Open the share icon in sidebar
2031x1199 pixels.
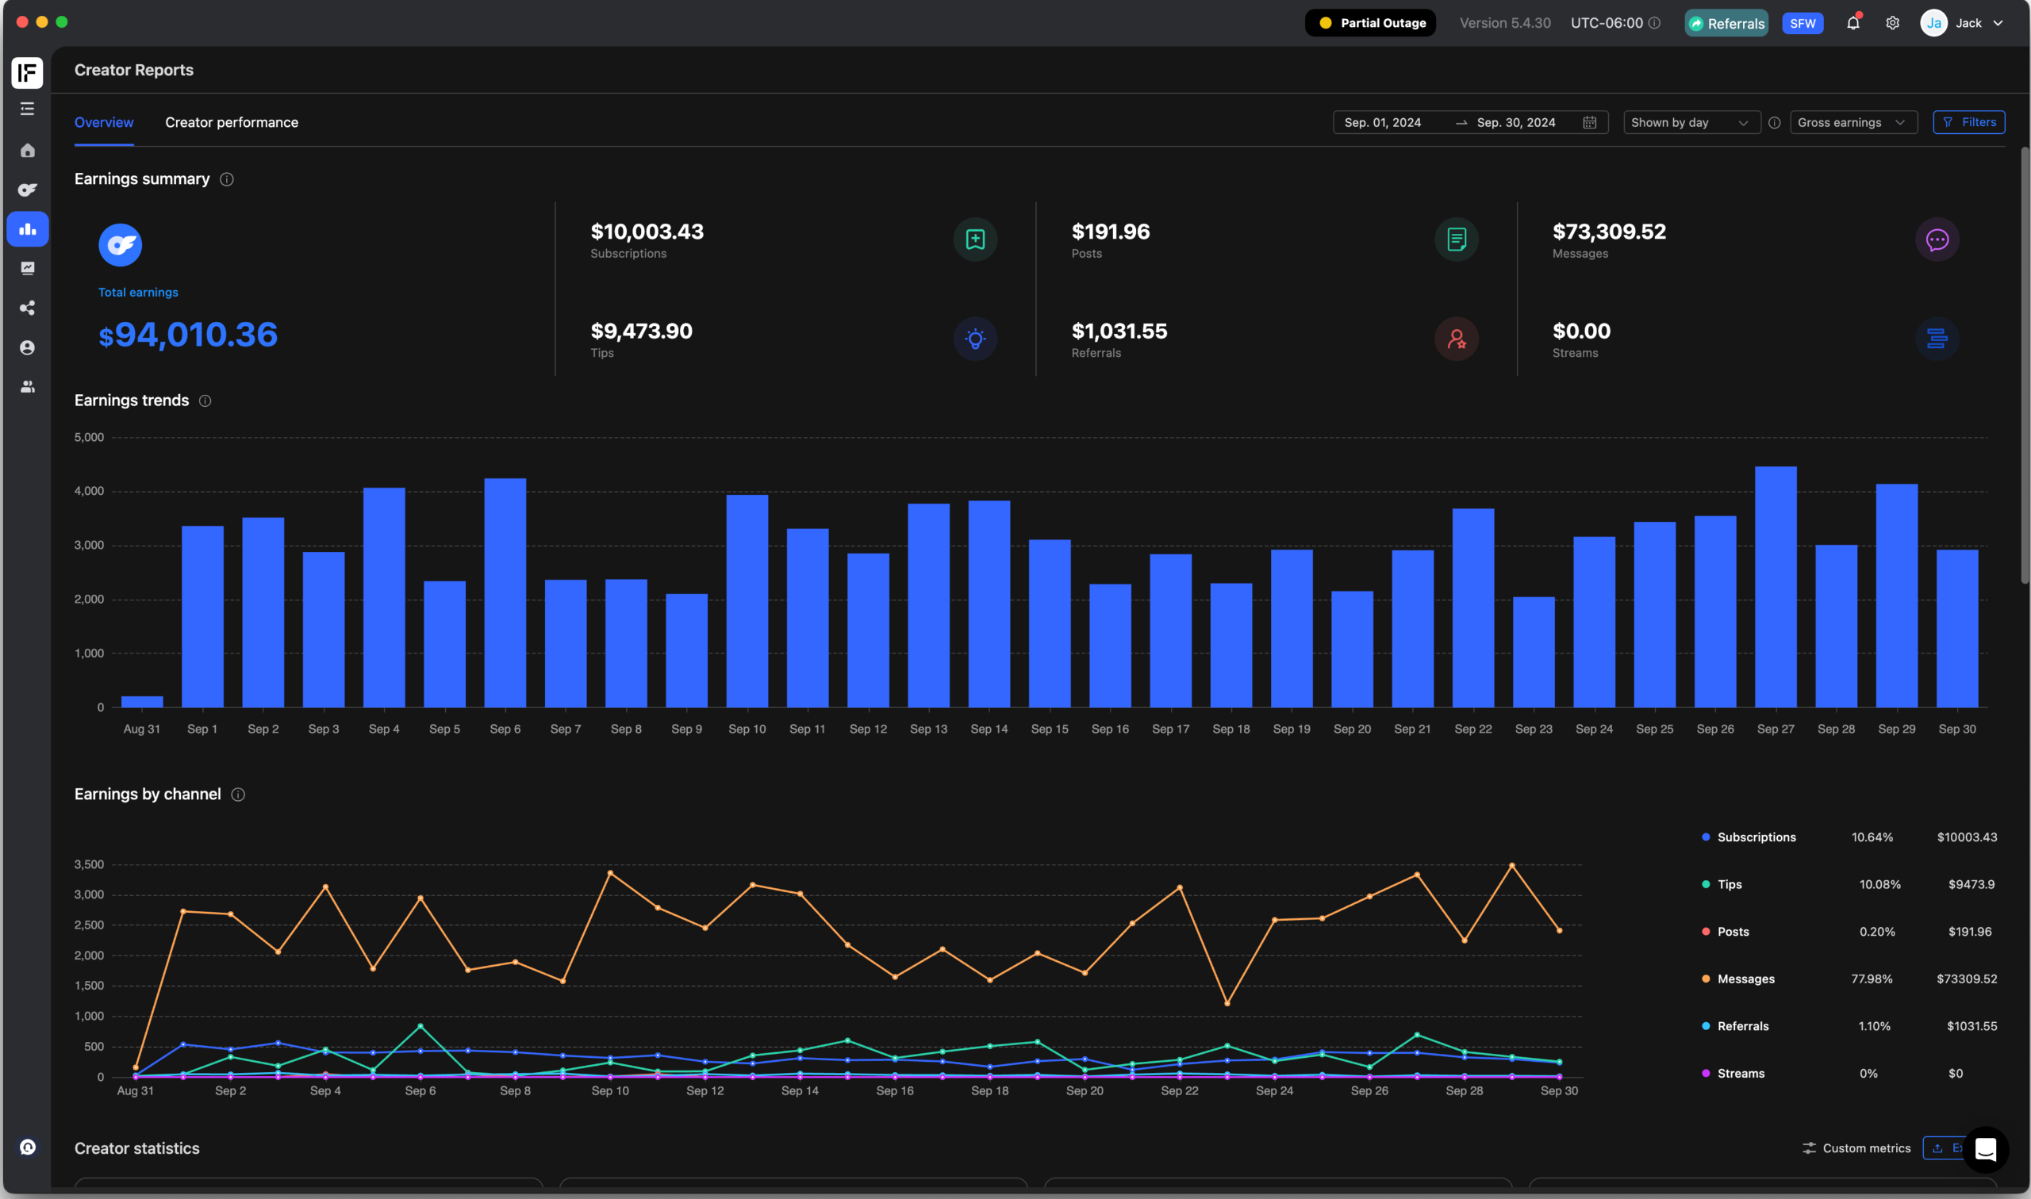point(28,308)
